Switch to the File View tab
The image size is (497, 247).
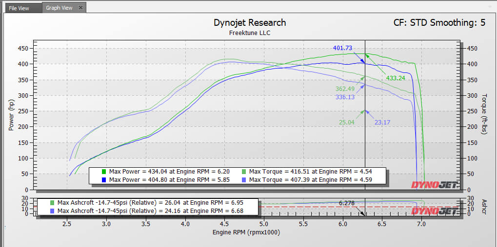19,8
